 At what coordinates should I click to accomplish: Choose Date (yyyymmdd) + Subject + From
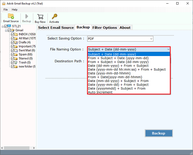click(129, 88)
